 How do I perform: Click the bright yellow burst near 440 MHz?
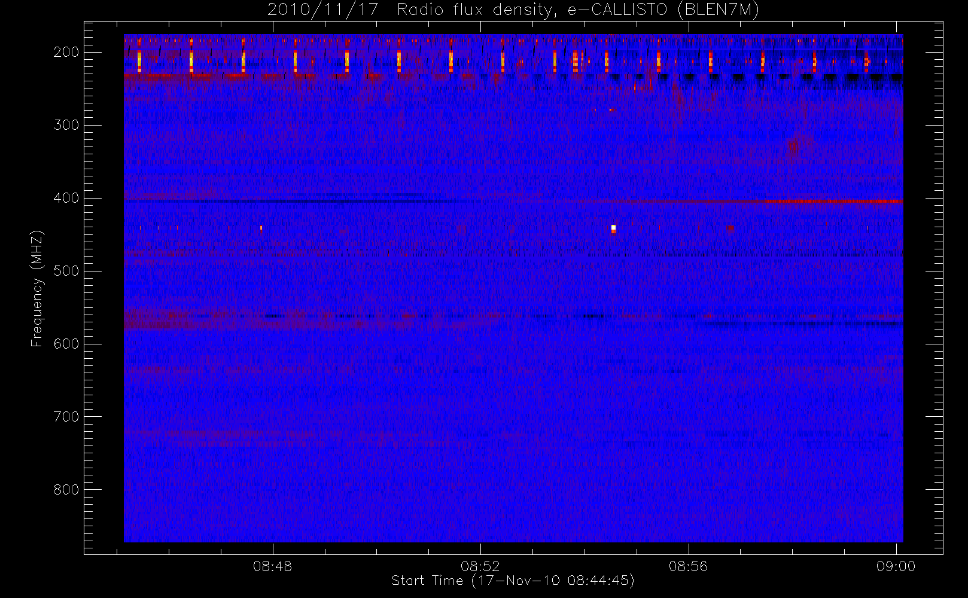(x=613, y=228)
